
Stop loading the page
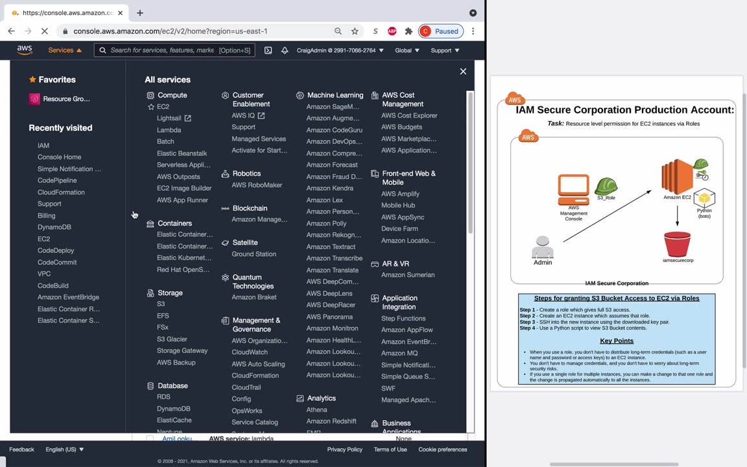(x=44, y=31)
